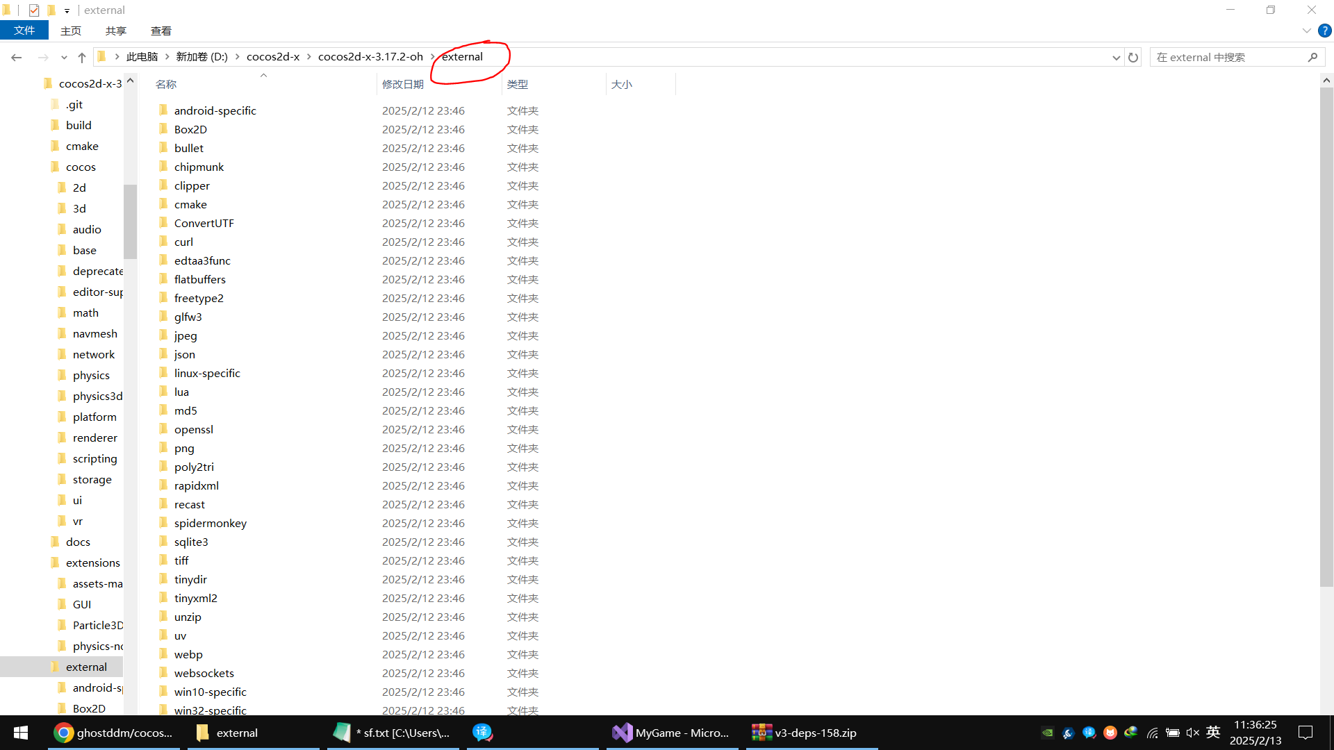Viewport: 1334px width, 750px height.
Task: Open the Chrome taskbar window
Action: point(114,733)
